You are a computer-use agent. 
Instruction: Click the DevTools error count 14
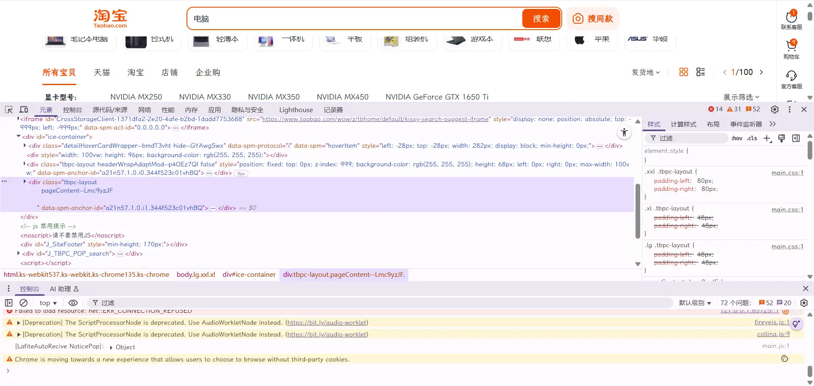[715, 109]
